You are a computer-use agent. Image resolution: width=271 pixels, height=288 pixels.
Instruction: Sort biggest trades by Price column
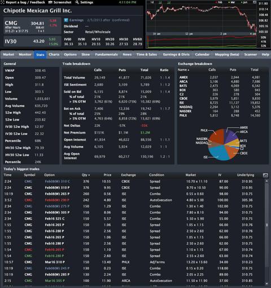107,175
